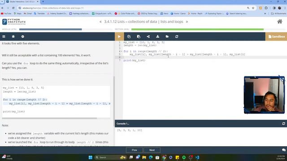Open Spotify from the taskbar

pyautogui.click(x=184, y=157)
